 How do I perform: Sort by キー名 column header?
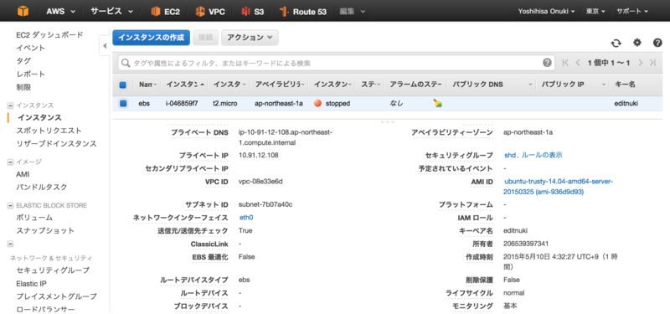(625, 85)
